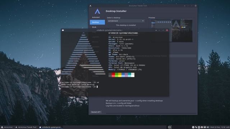Click the picture icon in the system tray
This screenshot has width=230, height=129.
point(205,127)
